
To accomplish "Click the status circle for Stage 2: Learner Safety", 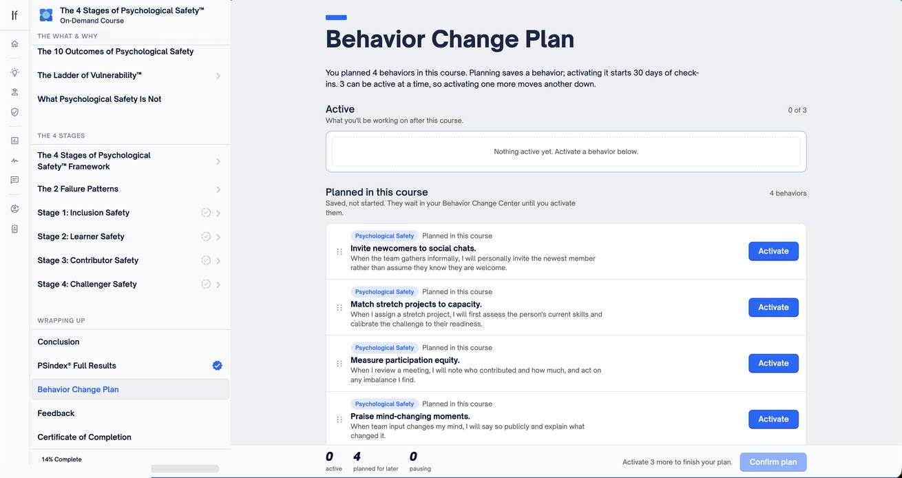I will 206,236.
